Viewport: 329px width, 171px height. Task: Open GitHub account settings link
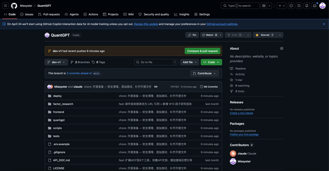tap(222, 24)
